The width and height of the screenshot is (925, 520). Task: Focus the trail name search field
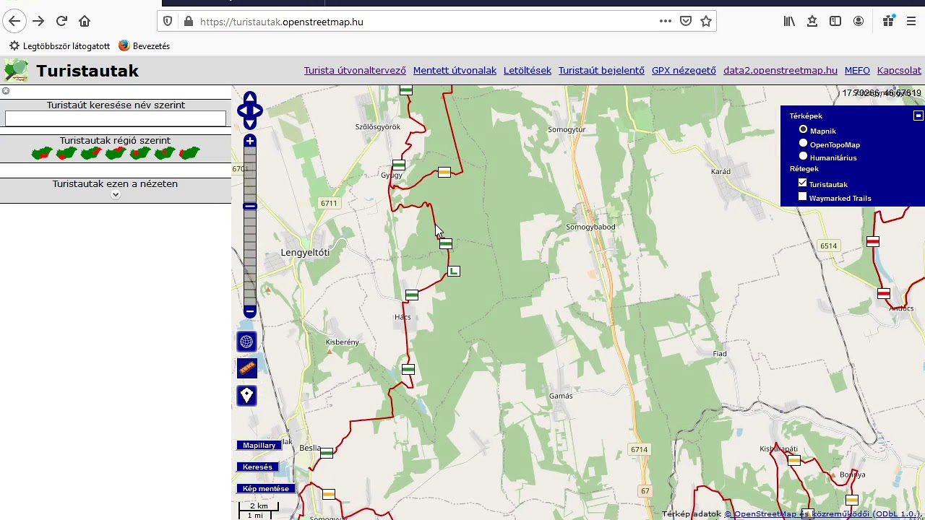click(116, 118)
